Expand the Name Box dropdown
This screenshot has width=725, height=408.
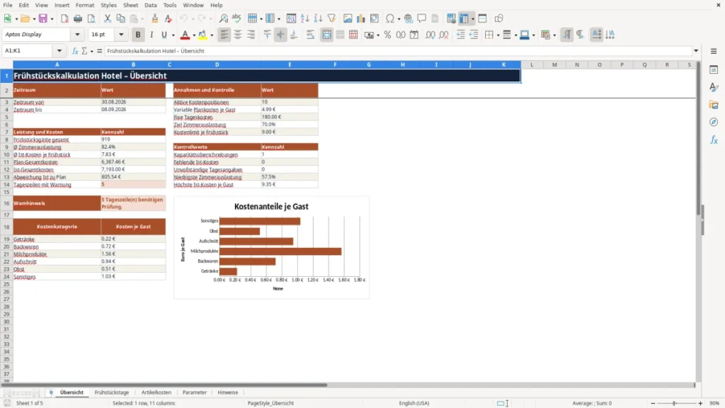(x=59, y=51)
